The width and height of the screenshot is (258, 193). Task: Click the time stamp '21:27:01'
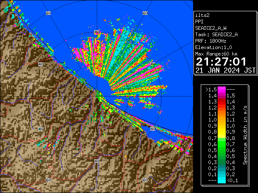(221, 62)
